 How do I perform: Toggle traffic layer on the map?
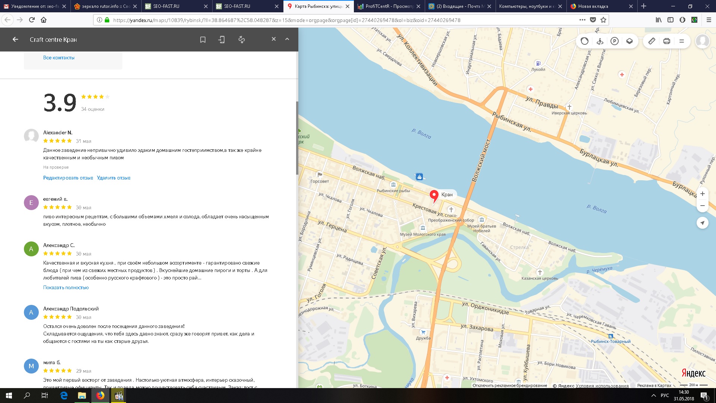coord(585,41)
